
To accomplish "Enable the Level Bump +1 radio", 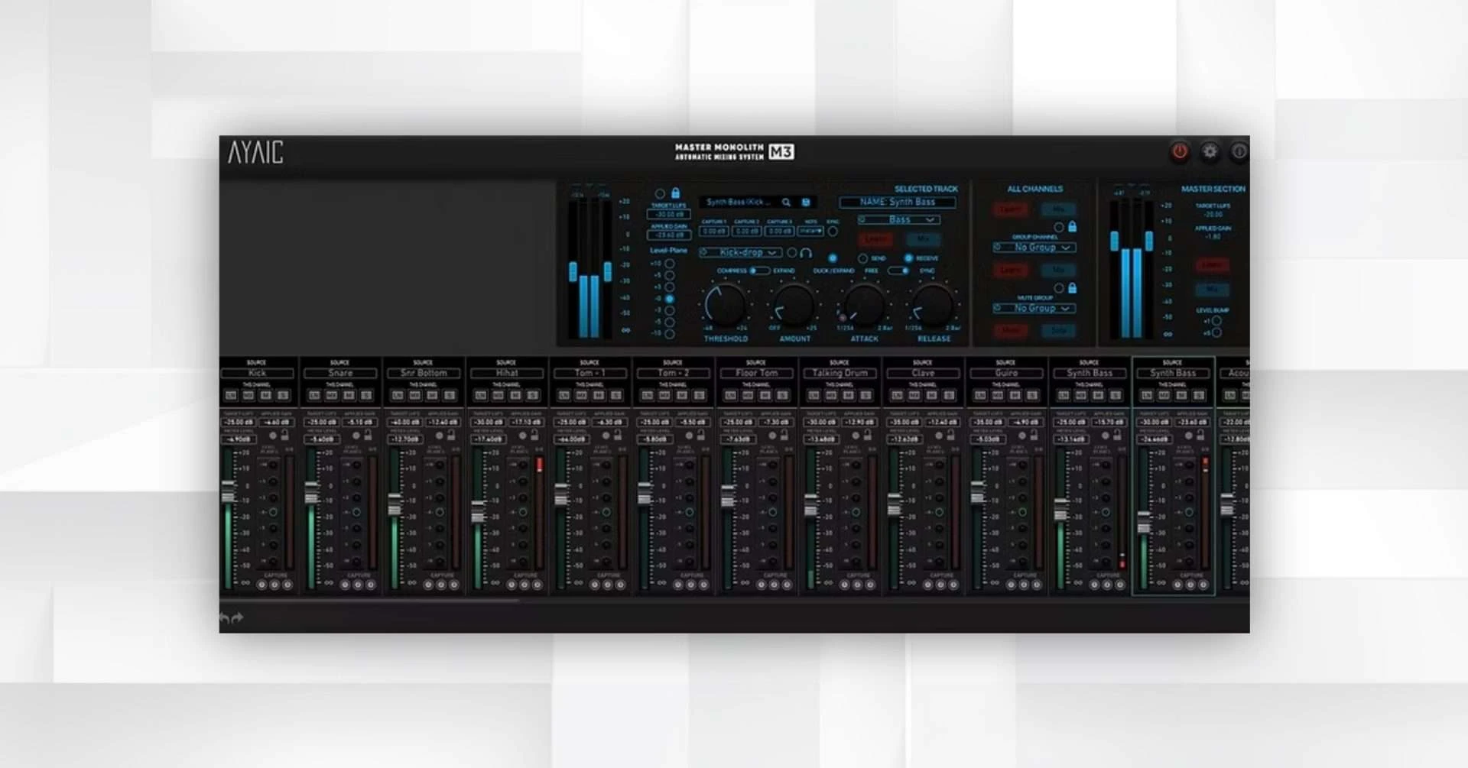I will coord(1216,321).
